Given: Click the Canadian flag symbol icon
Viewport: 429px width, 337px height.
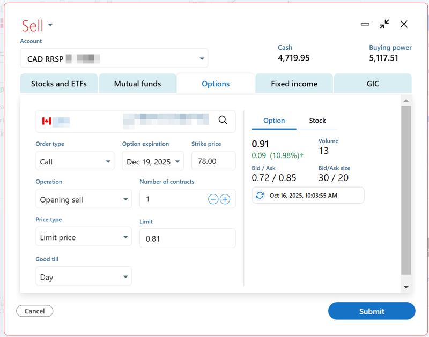Looking at the screenshot, I should [47, 122].
